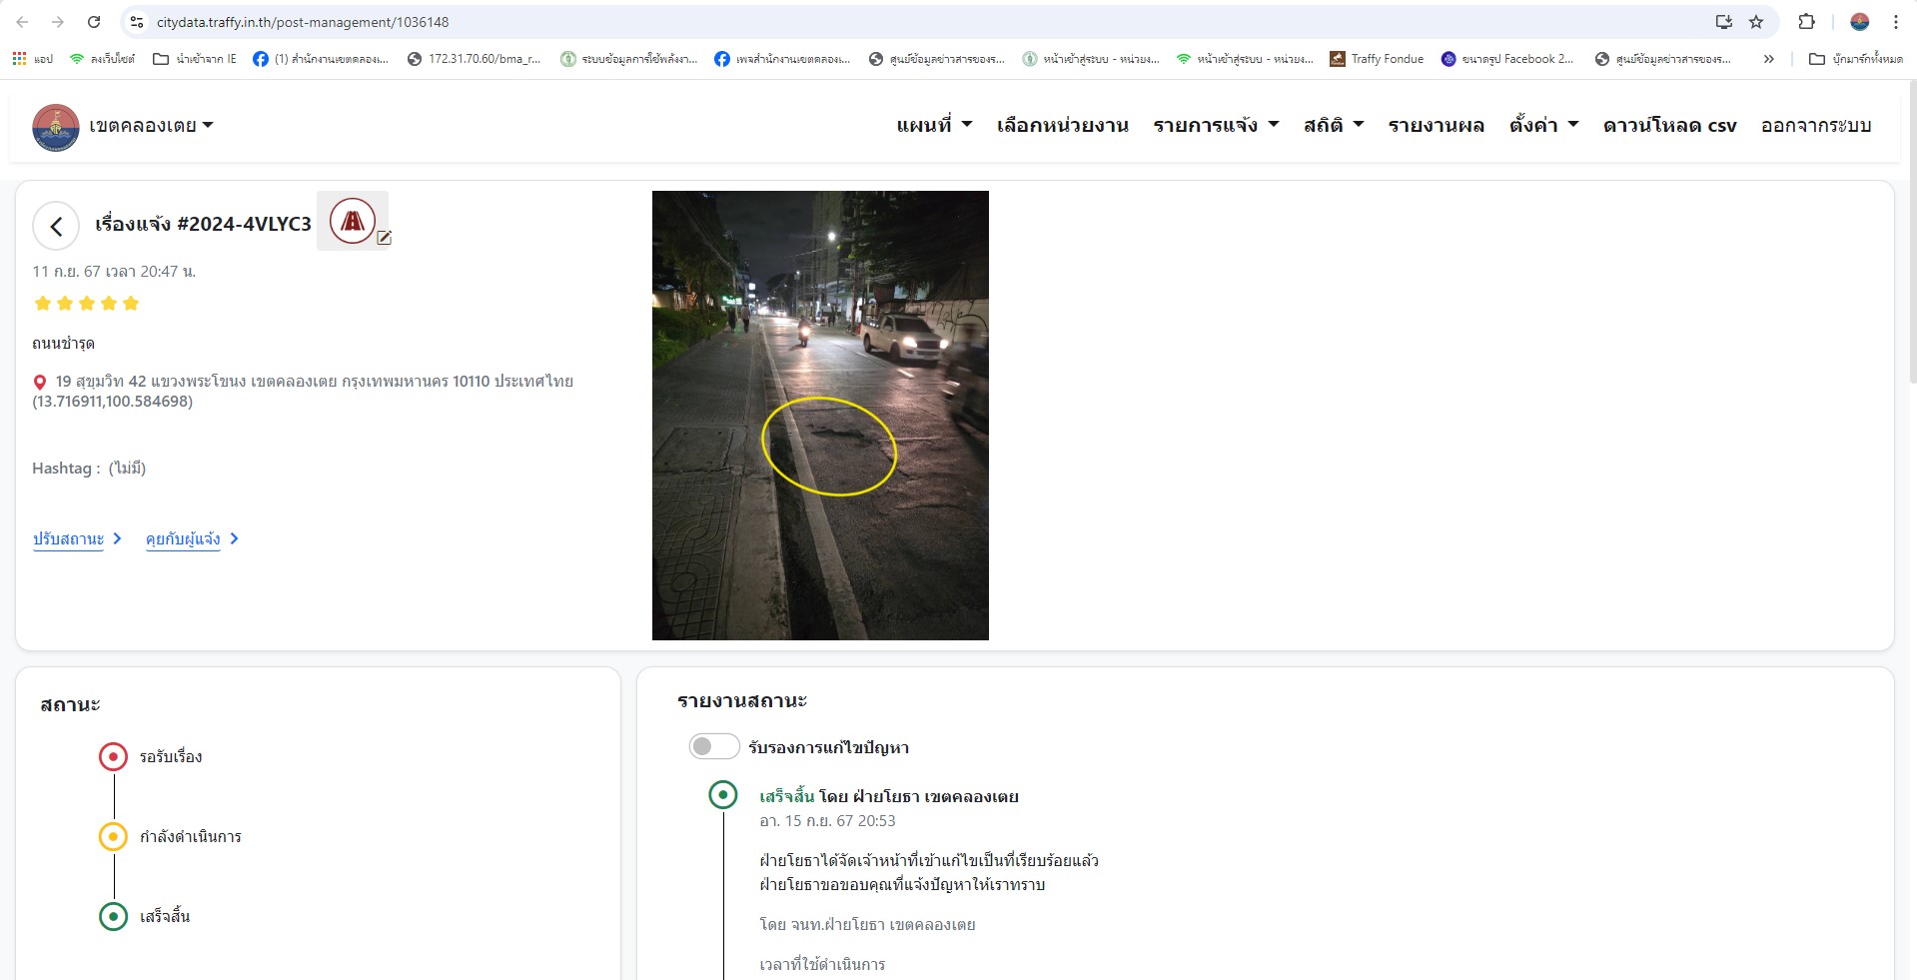This screenshot has height=980, width=1917.
Task: Toggle รับรองการแก้ไขปัญหา switch
Action: [713, 747]
